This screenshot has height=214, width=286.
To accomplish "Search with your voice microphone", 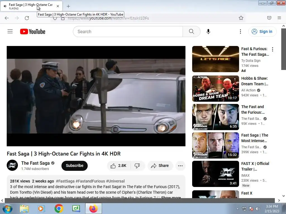I will tap(208, 31).
